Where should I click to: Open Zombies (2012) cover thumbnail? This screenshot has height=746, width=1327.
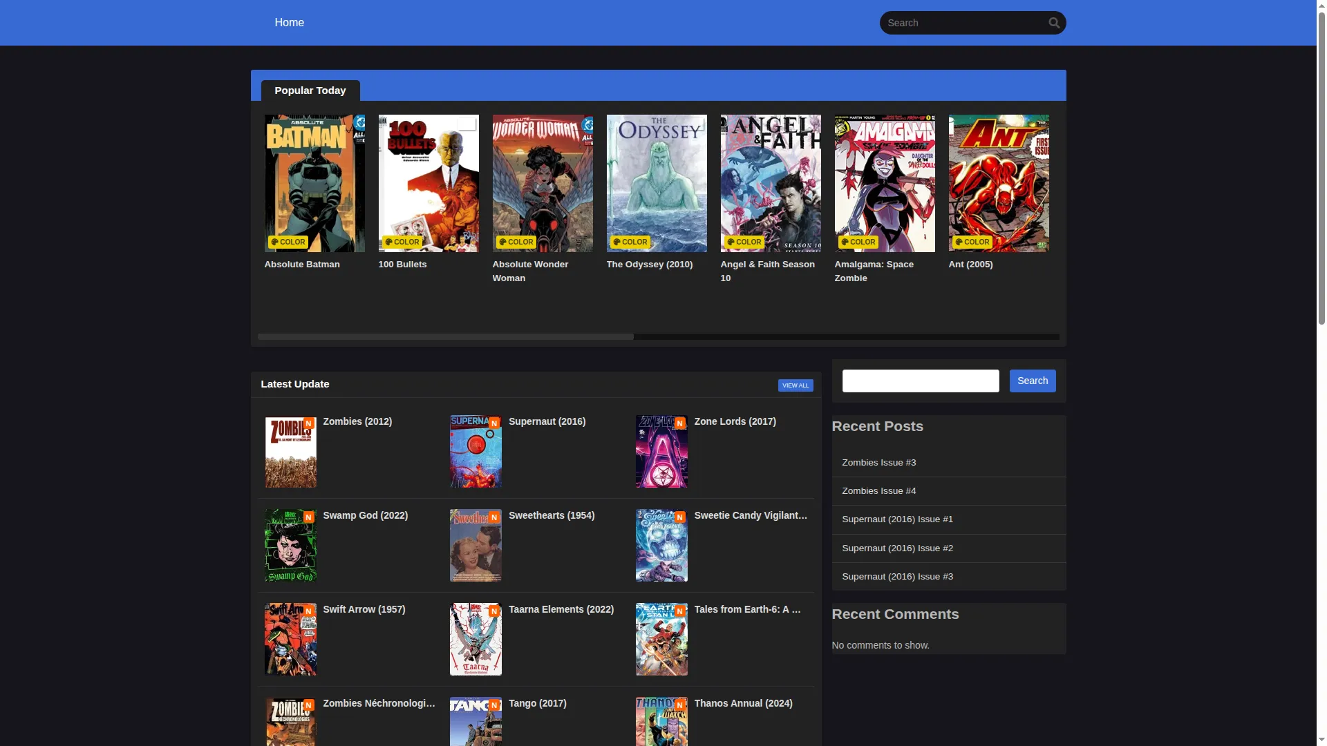pos(290,452)
